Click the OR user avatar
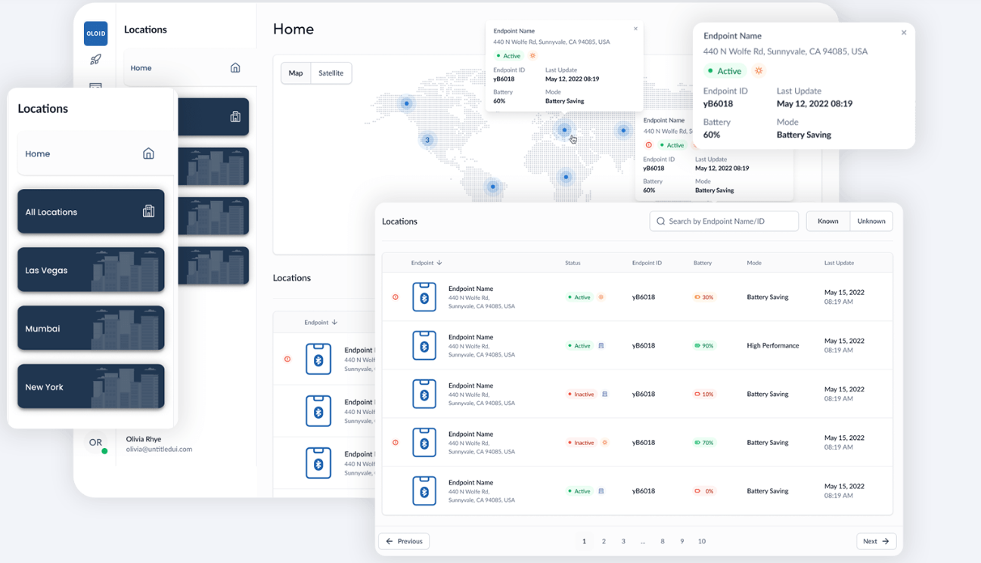Image resolution: width=981 pixels, height=563 pixels. point(95,443)
